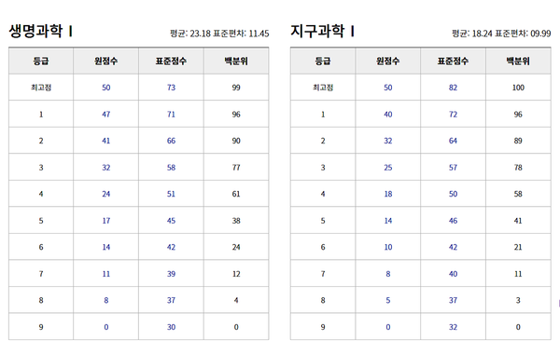Open 생명과학 I grade 9 standard score 30

171,327
